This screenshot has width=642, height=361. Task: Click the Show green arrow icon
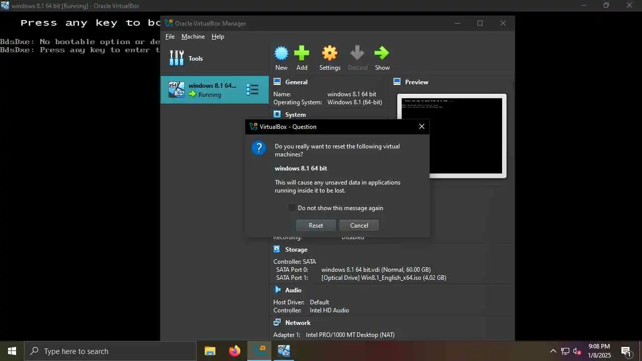coord(382,53)
